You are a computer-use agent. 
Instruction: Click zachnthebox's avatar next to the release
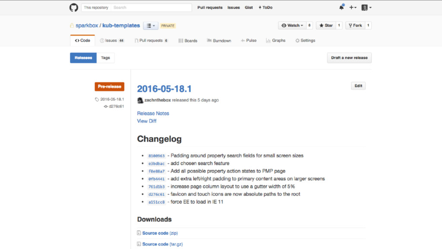[140, 100]
